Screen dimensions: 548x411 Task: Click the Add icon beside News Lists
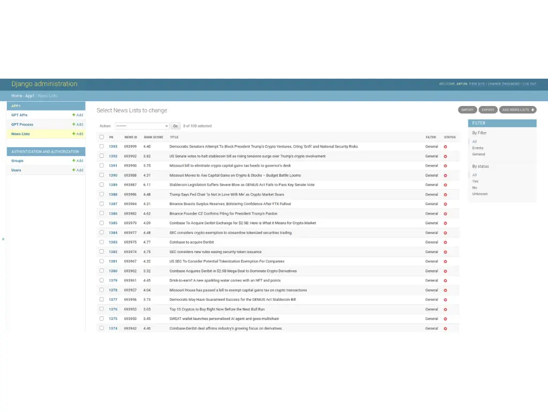pos(74,134)
